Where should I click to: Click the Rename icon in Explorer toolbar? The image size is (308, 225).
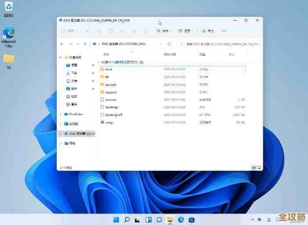click(x=122, y=31)
